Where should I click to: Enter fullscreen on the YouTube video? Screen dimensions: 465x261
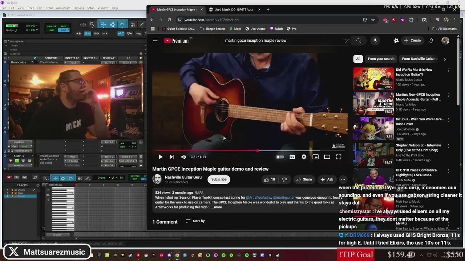point(339,157)
